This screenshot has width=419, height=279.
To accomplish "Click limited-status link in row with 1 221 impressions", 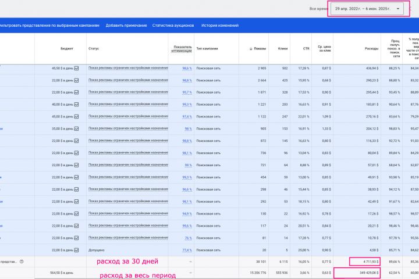I will (x=128, y=105).
